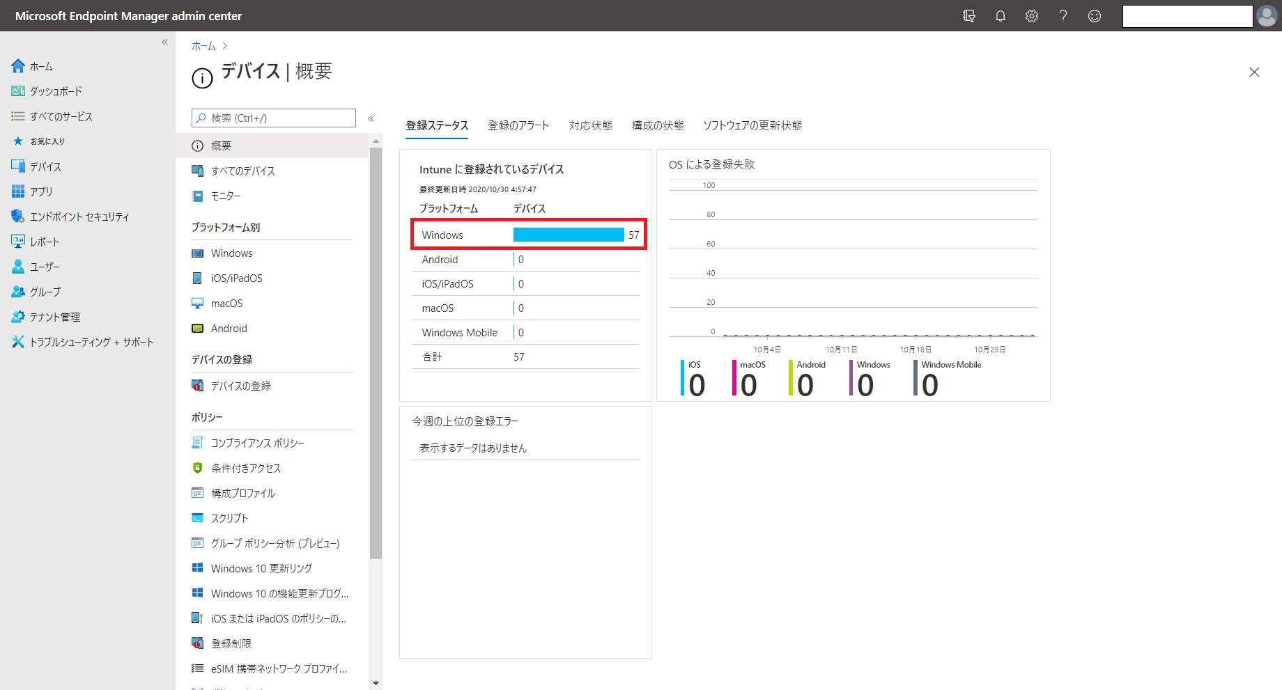Click the エンドポイント セキュリティ shield icon

point(18,217)
